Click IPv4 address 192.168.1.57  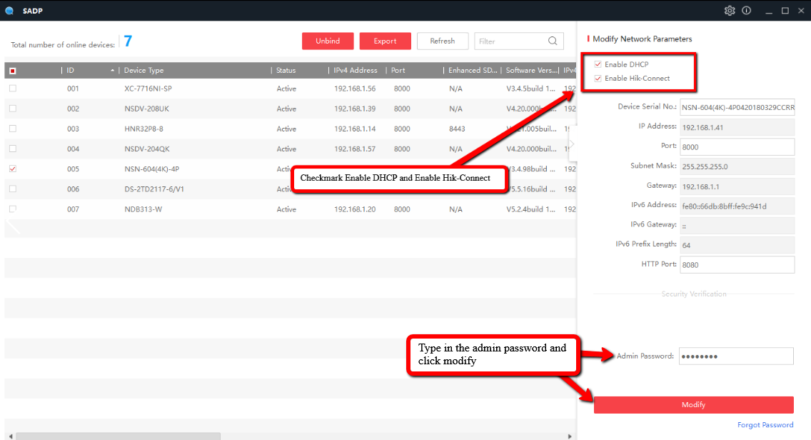click(x=355, y=149)
